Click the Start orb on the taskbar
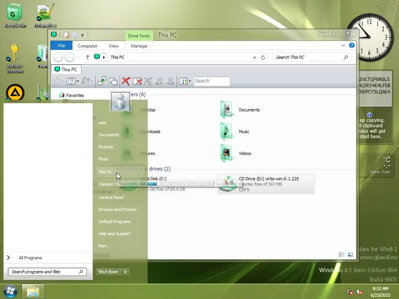The width and height of the screenshot is (399, 299). pos(10,291)
